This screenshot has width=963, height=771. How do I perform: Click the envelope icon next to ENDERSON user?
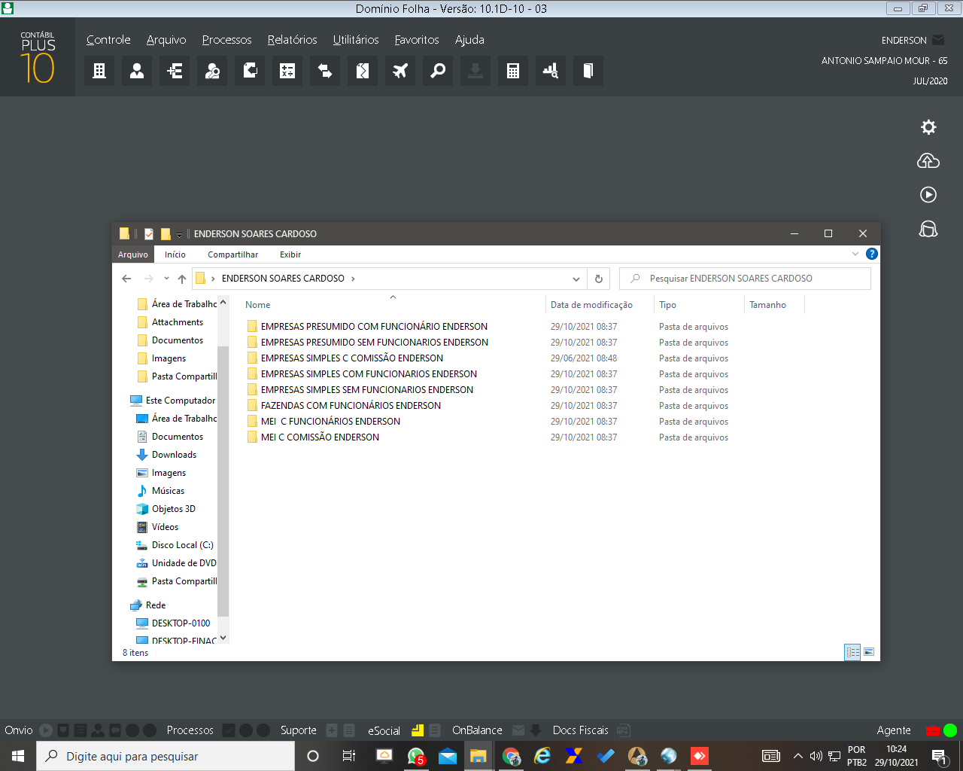click(x=938, y=40)
